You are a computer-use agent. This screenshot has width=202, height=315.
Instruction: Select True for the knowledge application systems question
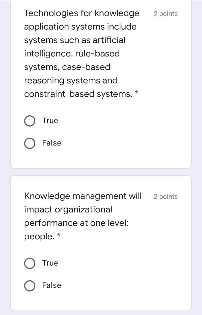click(x=30, y=121)
